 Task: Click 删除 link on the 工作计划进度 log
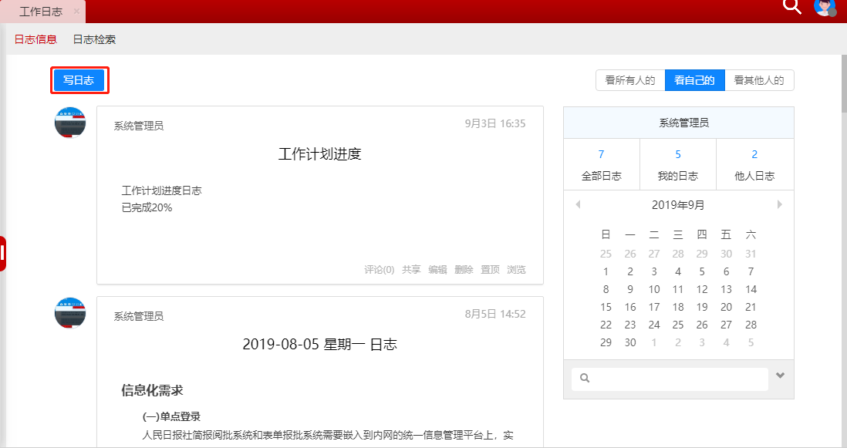pyautogui.click(x=464, y=270)
